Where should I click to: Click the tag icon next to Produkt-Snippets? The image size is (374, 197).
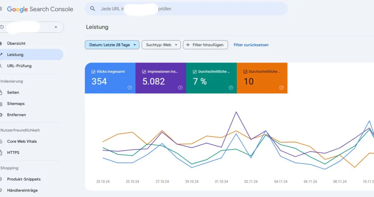click(x=1, y=179)
